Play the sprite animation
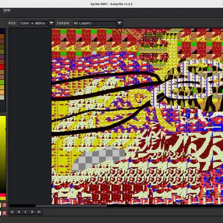The height and width of the screenshot is (223, 223). coord(26,212)
